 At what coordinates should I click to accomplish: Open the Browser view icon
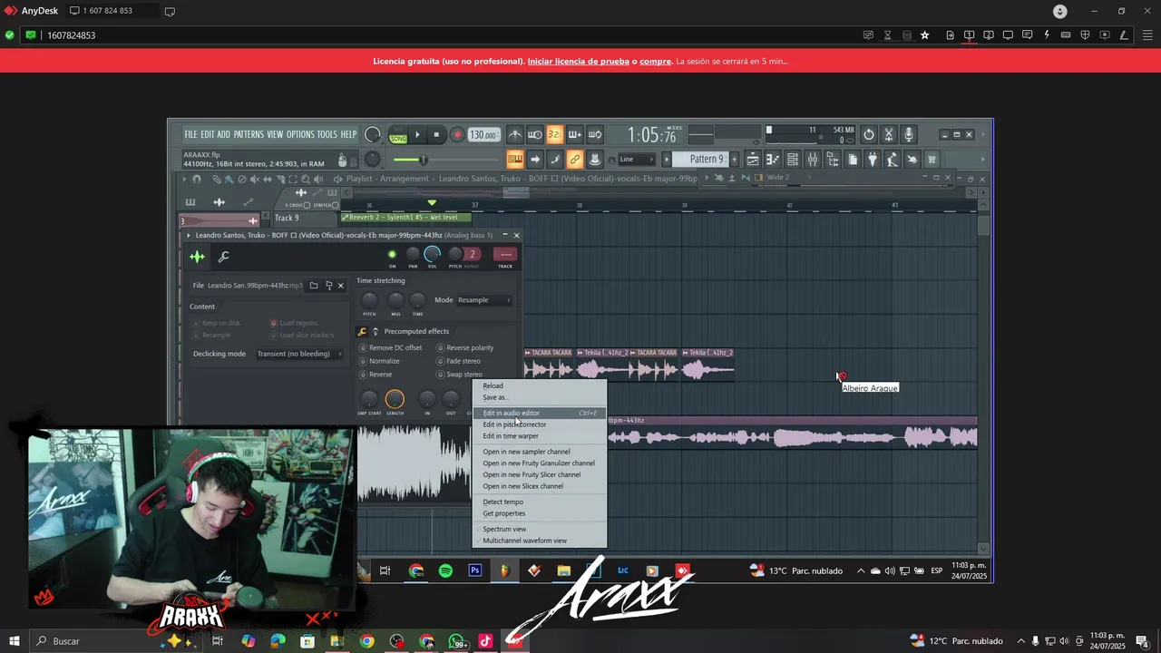pyautogui.click(x=833, y=160)
